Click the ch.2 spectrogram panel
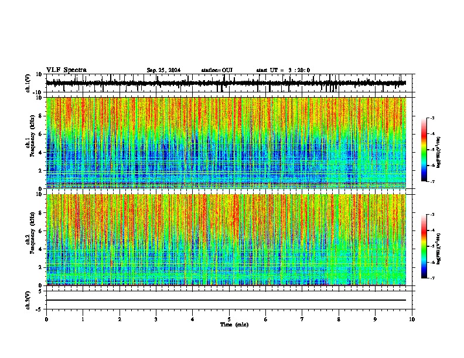Image resolution: width=464 pixels, height=358 pixels. 226,240
